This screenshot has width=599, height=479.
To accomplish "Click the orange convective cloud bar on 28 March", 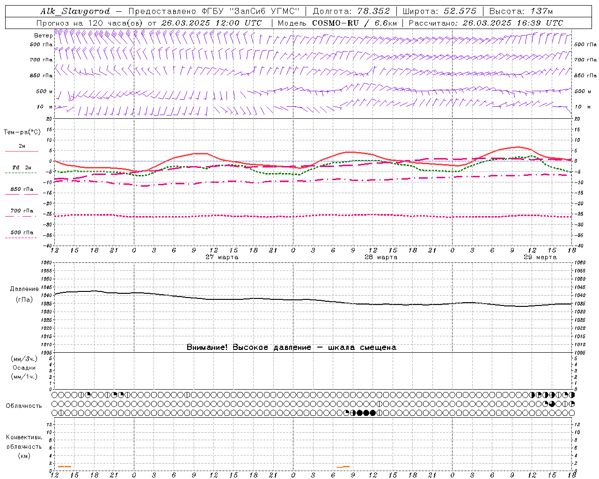I will point(343,467).
